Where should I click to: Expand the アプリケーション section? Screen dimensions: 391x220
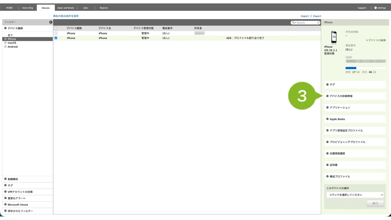pyautogui.click(x=355, y=107)
